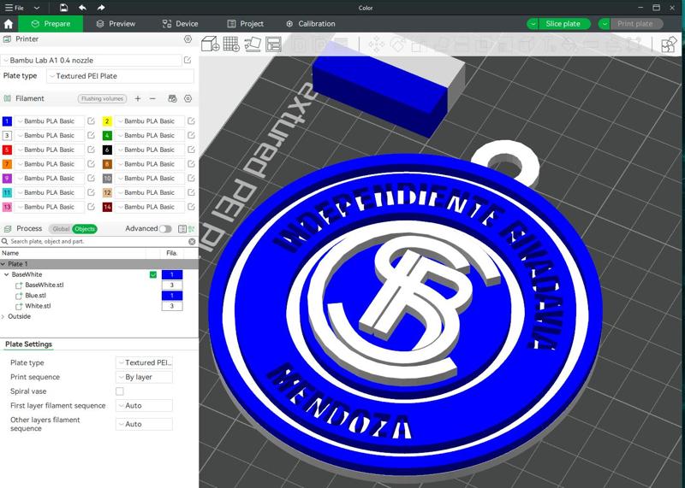Open Flushing volumes settings
Image resolution: width=685 pixels, height=488 pixels.
click(102, 98)
